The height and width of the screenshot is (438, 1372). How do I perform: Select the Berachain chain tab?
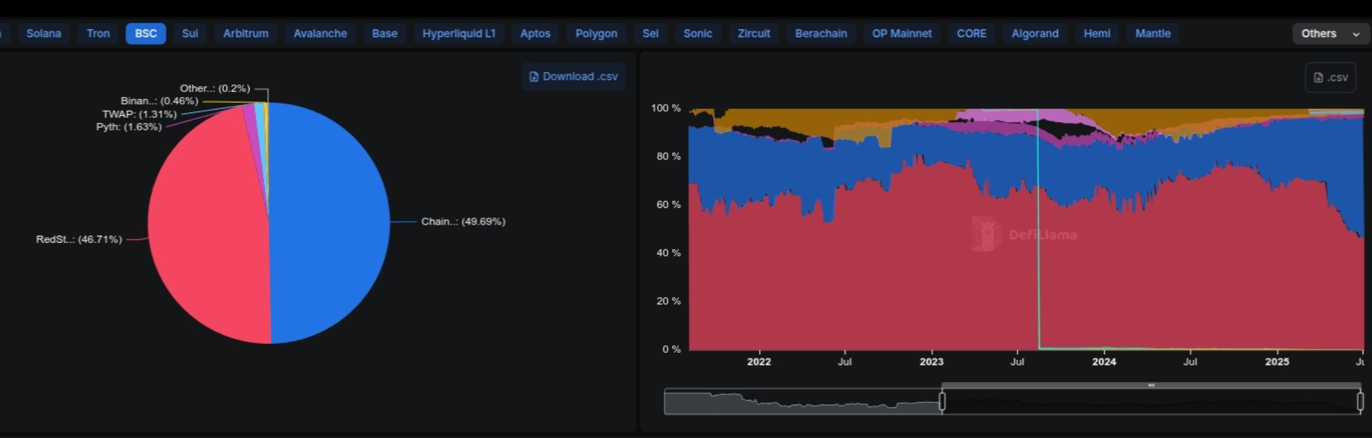tap(821, 33)
